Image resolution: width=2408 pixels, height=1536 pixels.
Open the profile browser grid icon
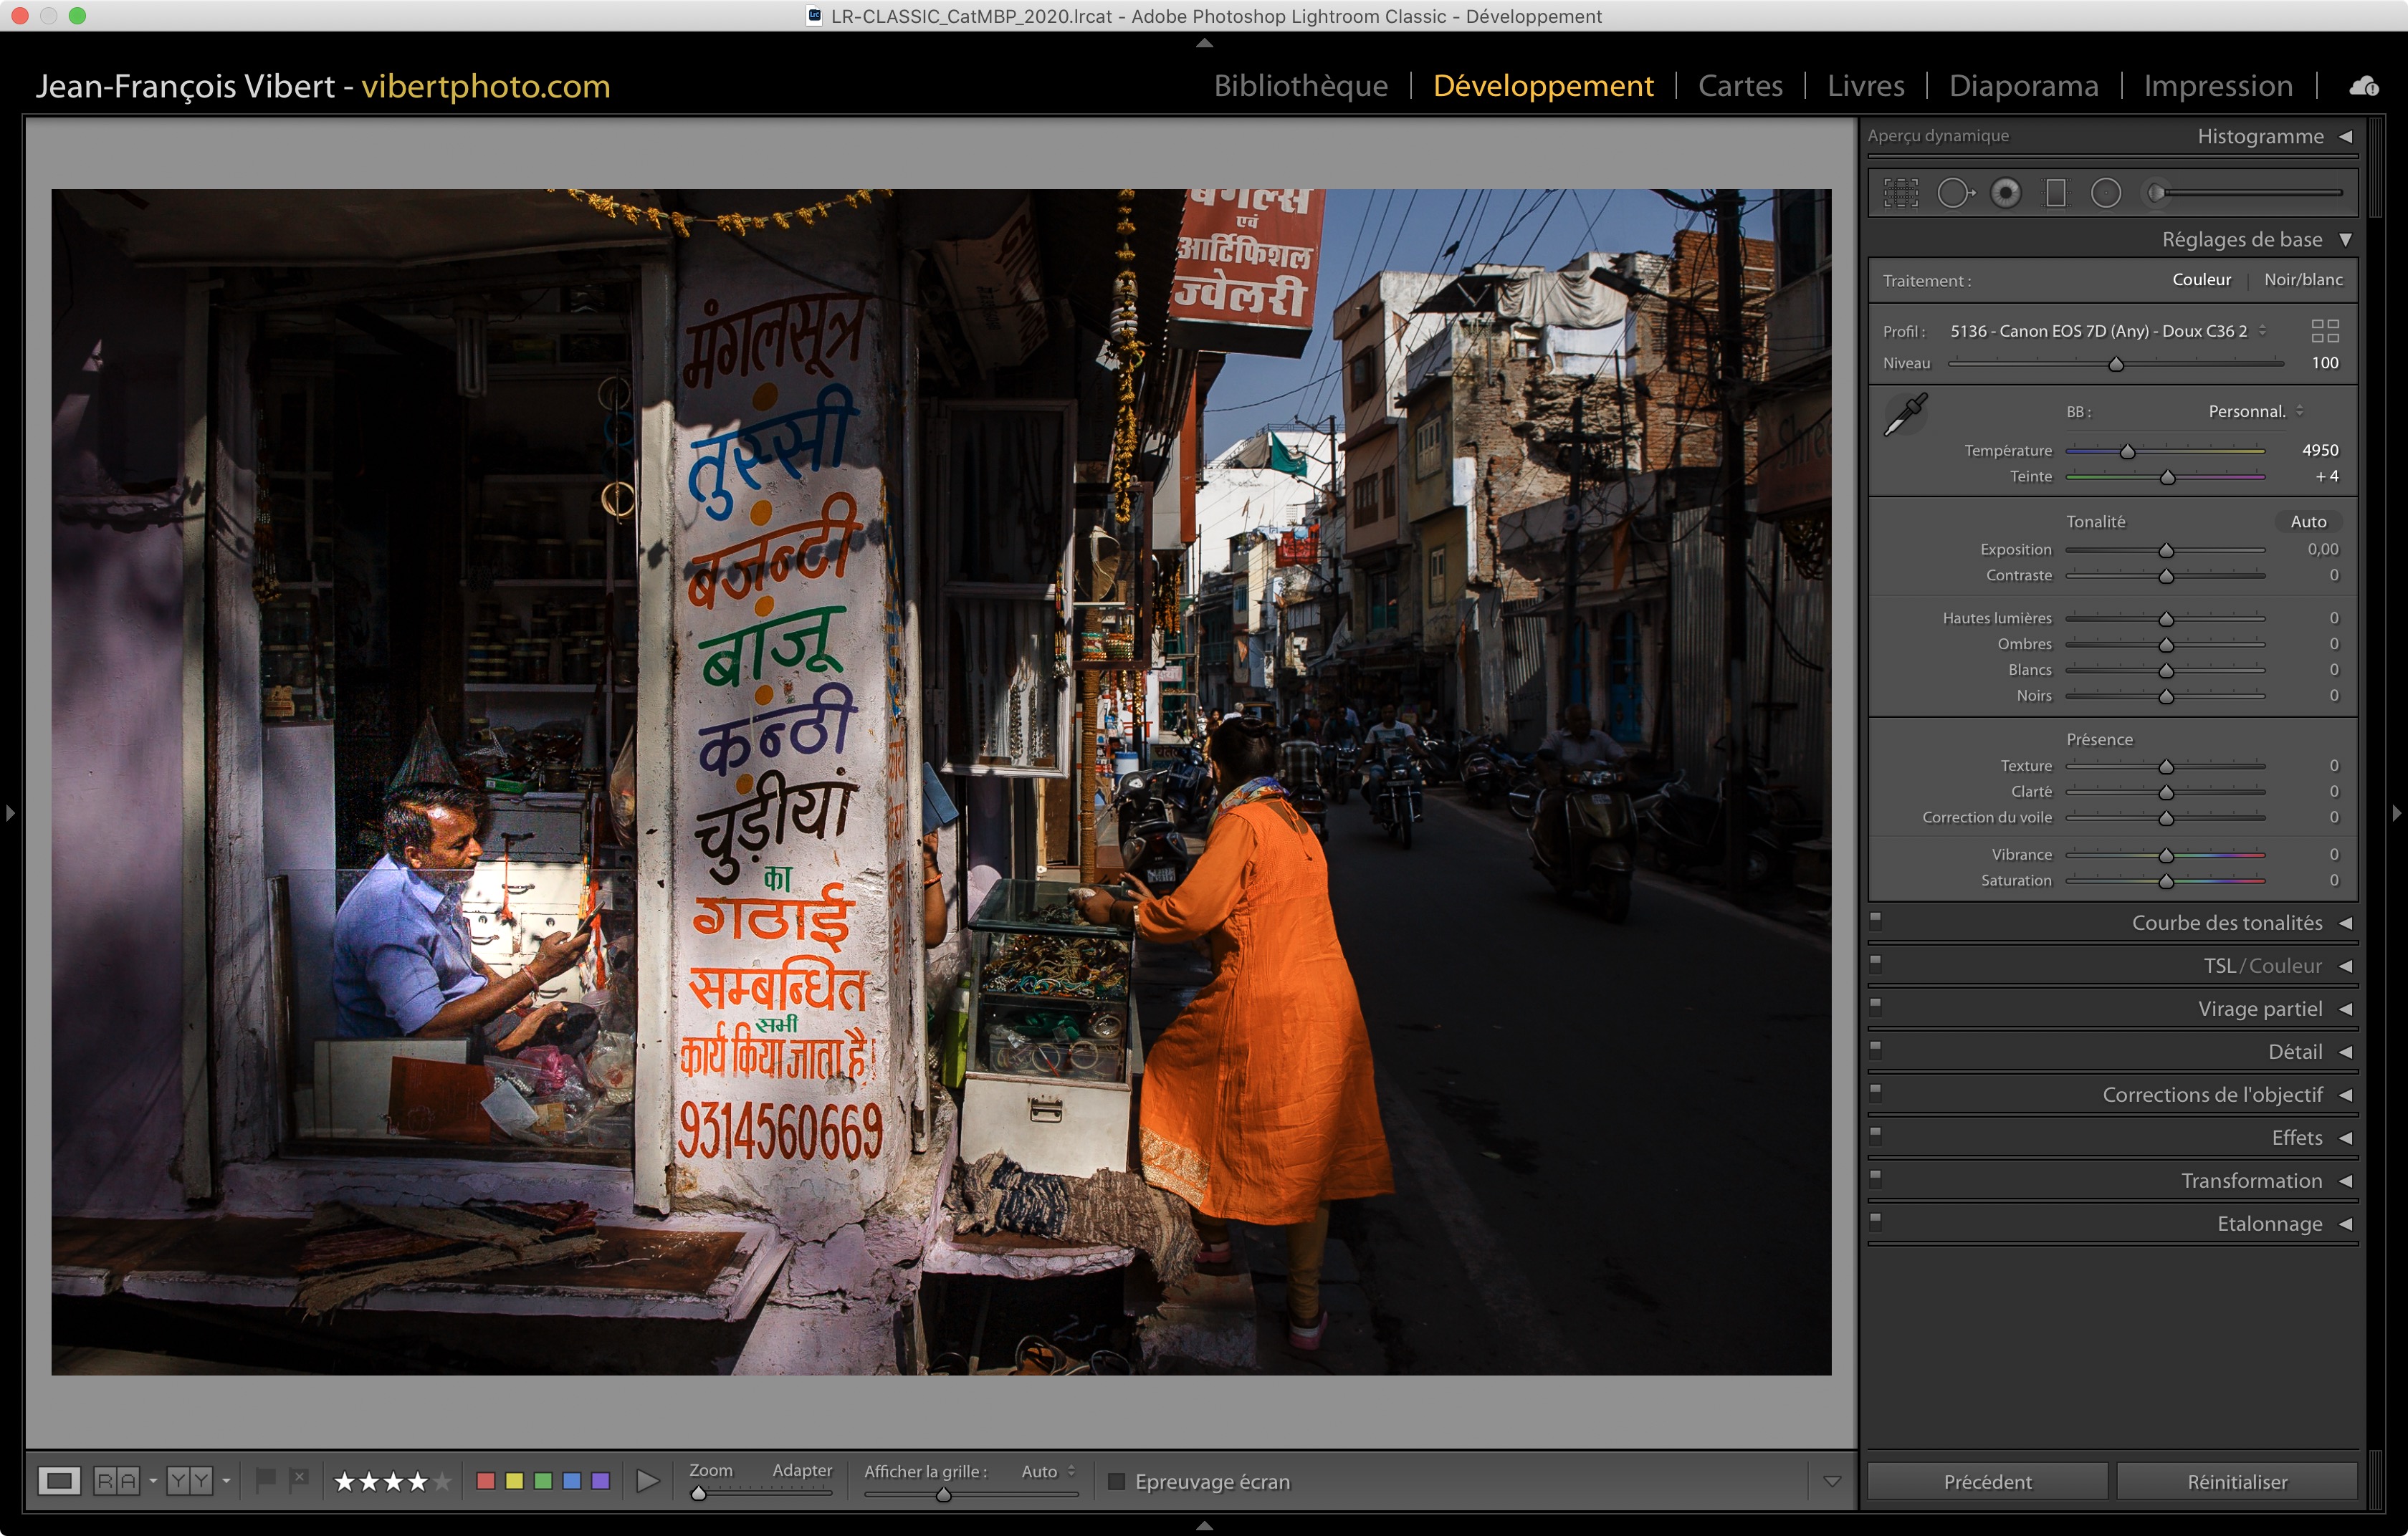click(2325, 331)
